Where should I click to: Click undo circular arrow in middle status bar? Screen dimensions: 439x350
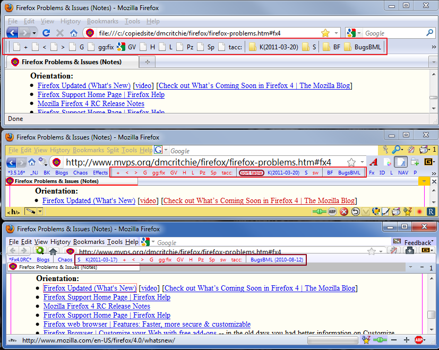(355, 212)
